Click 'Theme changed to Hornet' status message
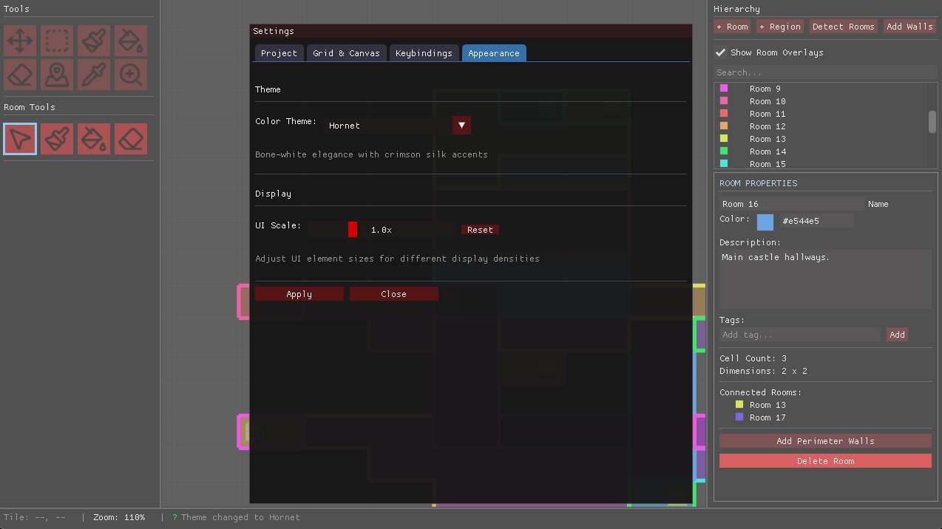 240,517
